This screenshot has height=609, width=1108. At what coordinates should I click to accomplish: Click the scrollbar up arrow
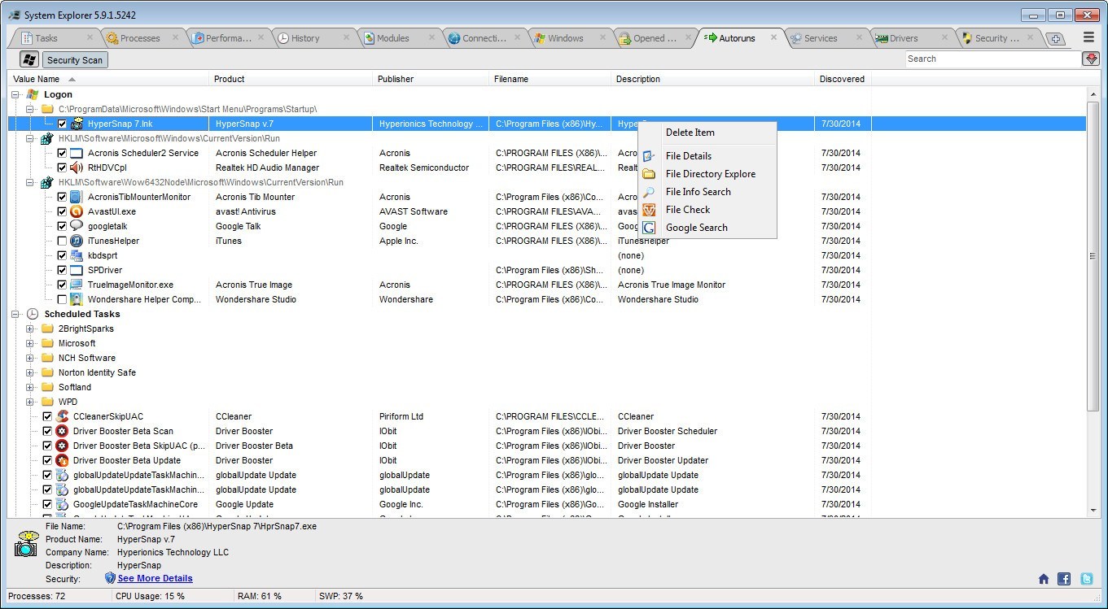point(1093,94)
